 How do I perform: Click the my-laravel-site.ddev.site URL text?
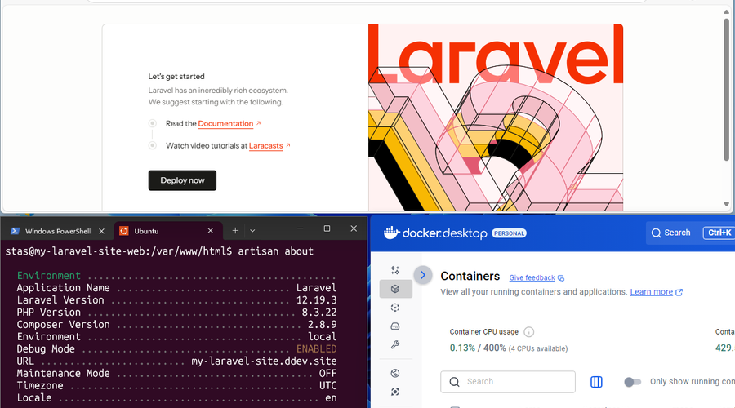264,361
